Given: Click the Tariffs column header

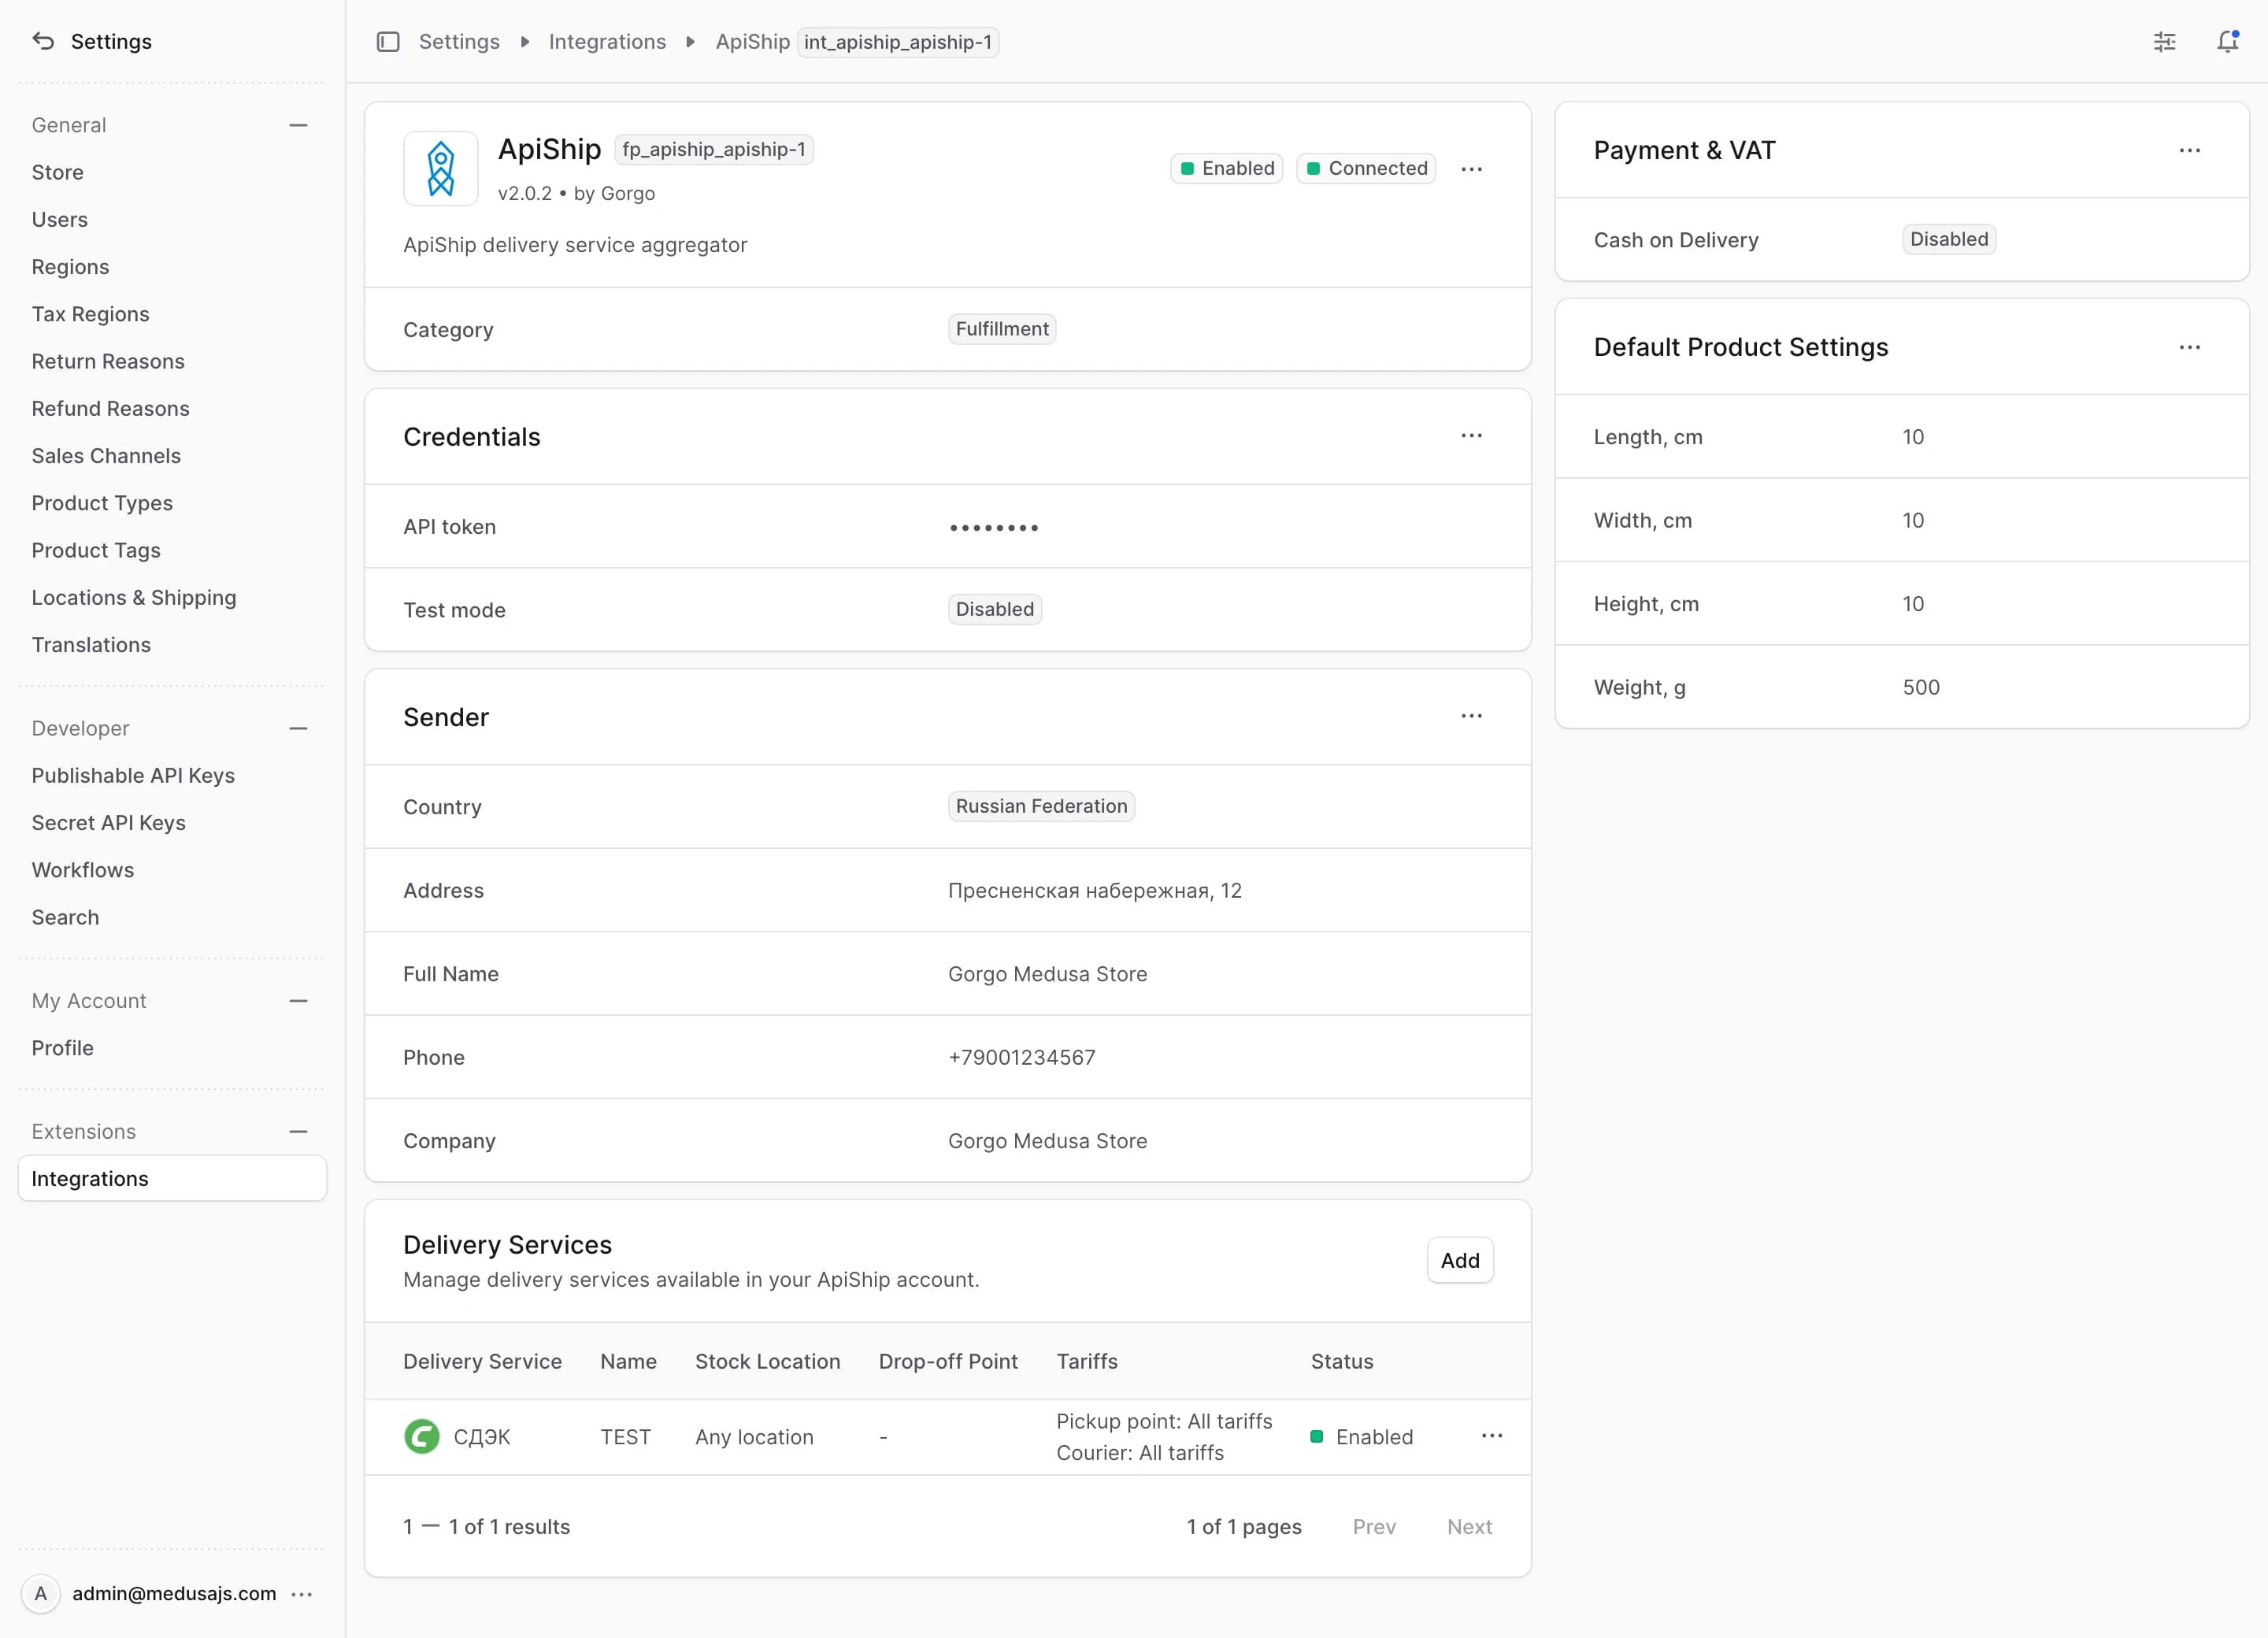Looking at the screenshot, I should point(1087,1362).
